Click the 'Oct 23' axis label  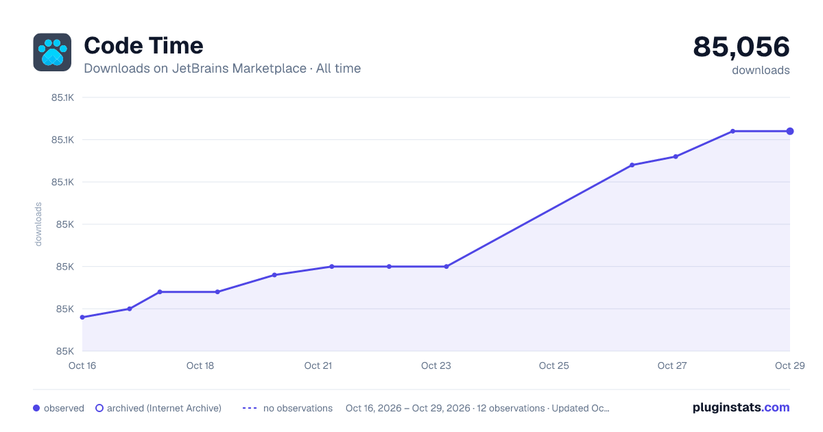[x=436, y=365]
